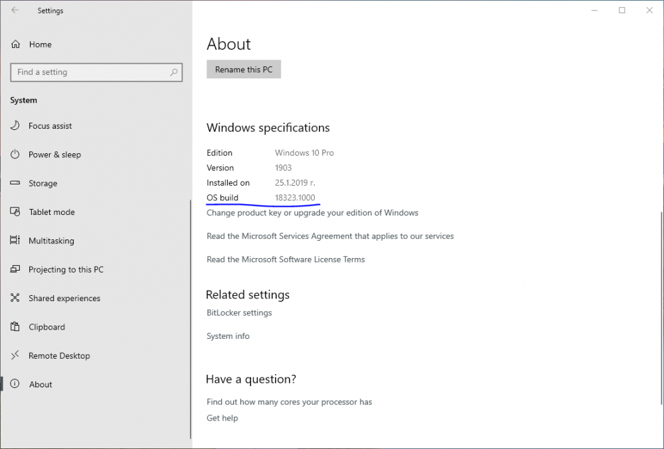Image resolution: width=664 pixels, height=449 pixels.
Task: Click Version value 1903
Action: (x=284, y=168)
